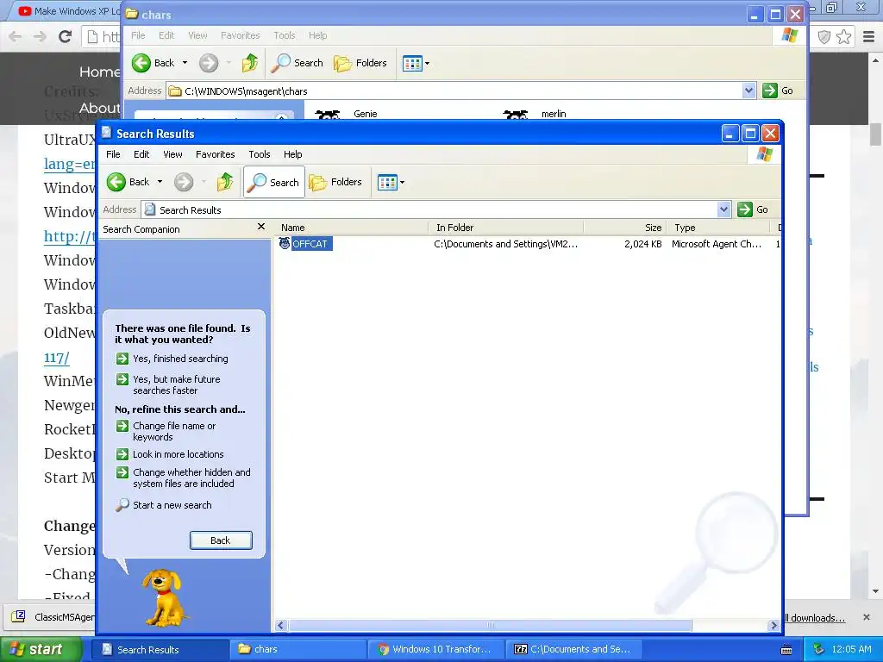
Task: Click Go in the chars window
Action: point(779,91)
